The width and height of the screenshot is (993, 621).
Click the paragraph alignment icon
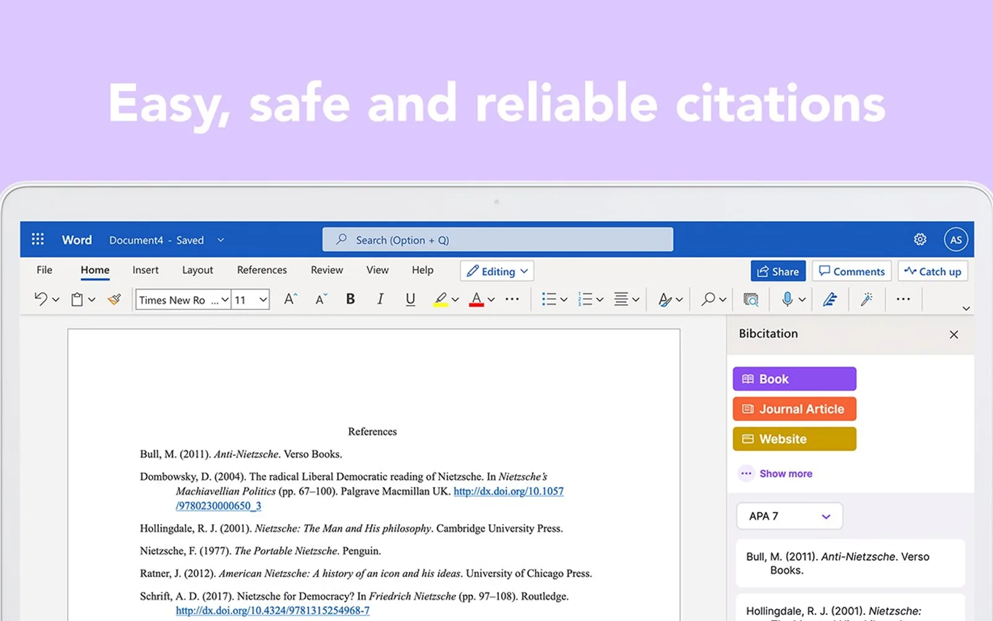click(621, 299)
